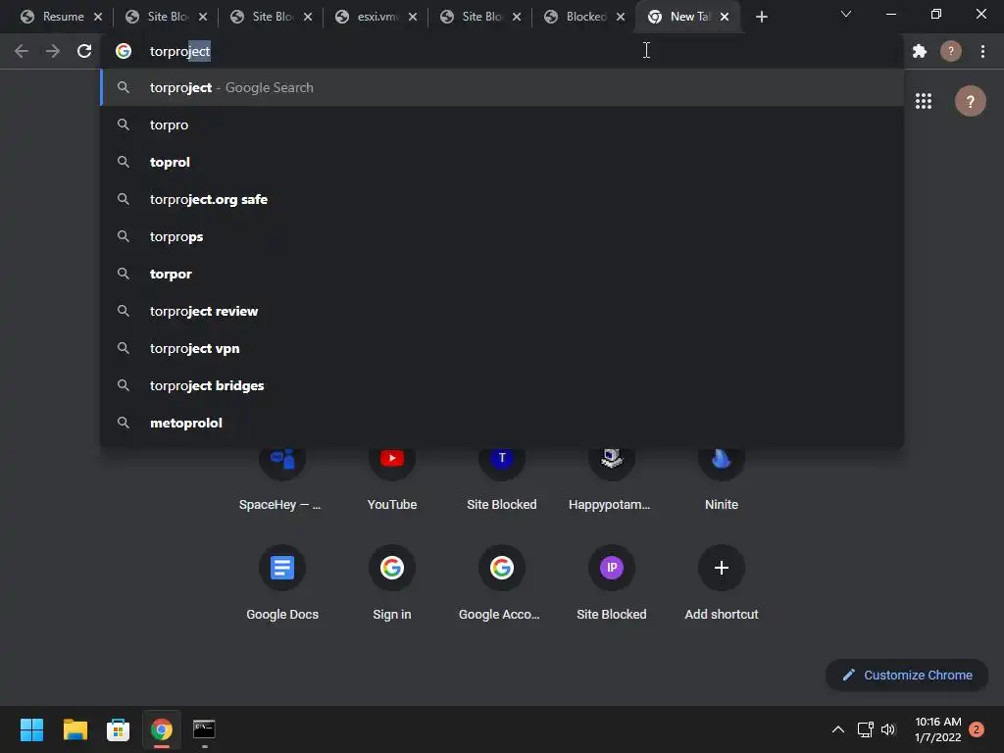Screen dimensions: 1004x753
Task: Select 'torproject bridges' suggestion
Action: (x=502, y=385)
